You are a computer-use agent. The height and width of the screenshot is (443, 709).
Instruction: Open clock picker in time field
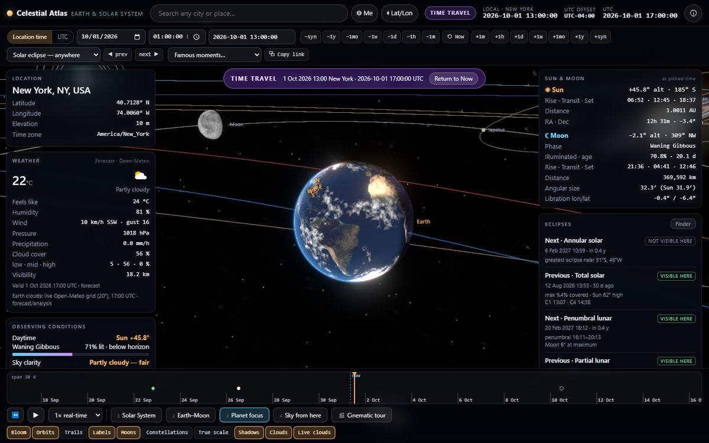(196, 37)
